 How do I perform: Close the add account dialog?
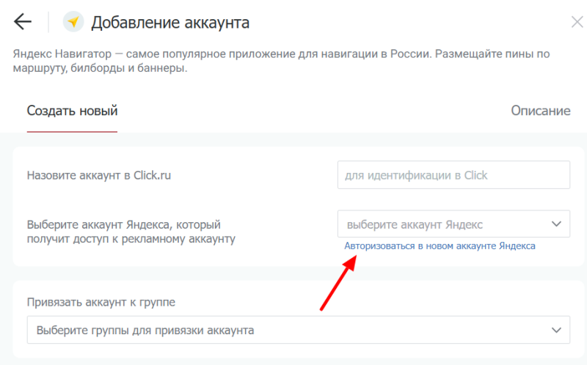[577, 22]
